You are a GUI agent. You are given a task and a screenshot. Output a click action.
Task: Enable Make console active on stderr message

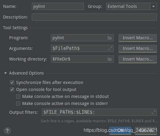tap(18, 103)
